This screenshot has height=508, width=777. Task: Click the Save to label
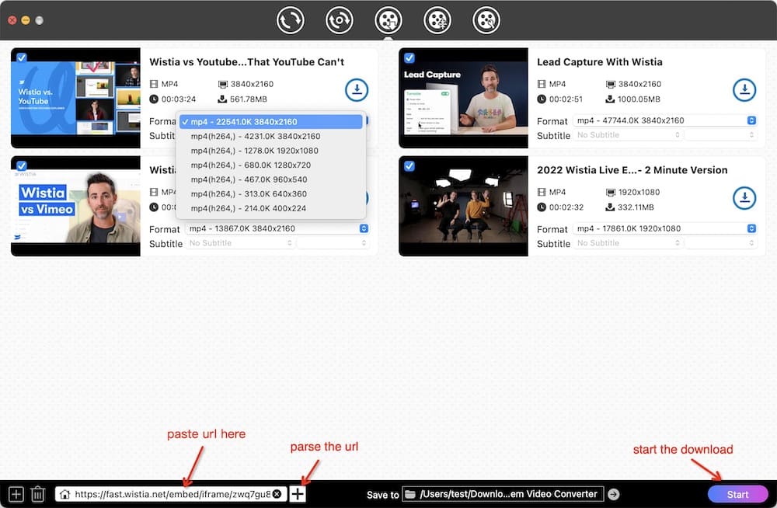(382, 495)
